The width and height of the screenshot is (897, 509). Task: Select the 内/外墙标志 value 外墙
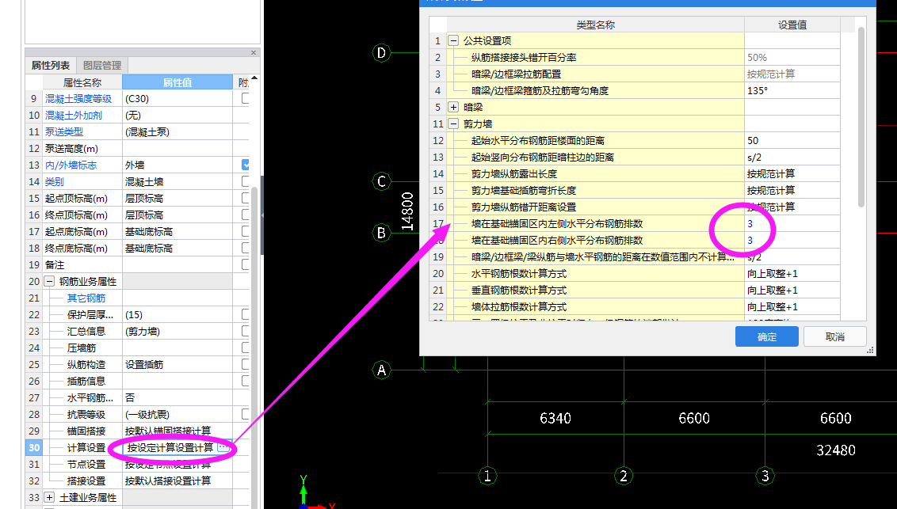click(x=177, y=165)
